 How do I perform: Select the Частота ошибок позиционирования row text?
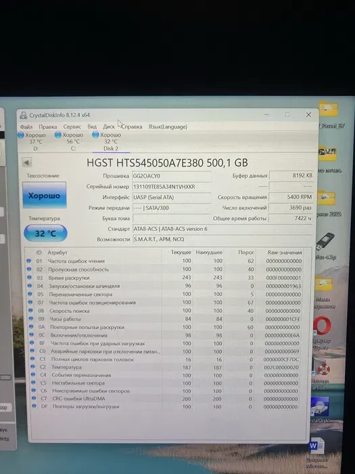click(93, 303)
